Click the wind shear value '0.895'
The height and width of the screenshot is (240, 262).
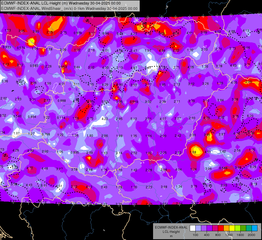[75, 152]
